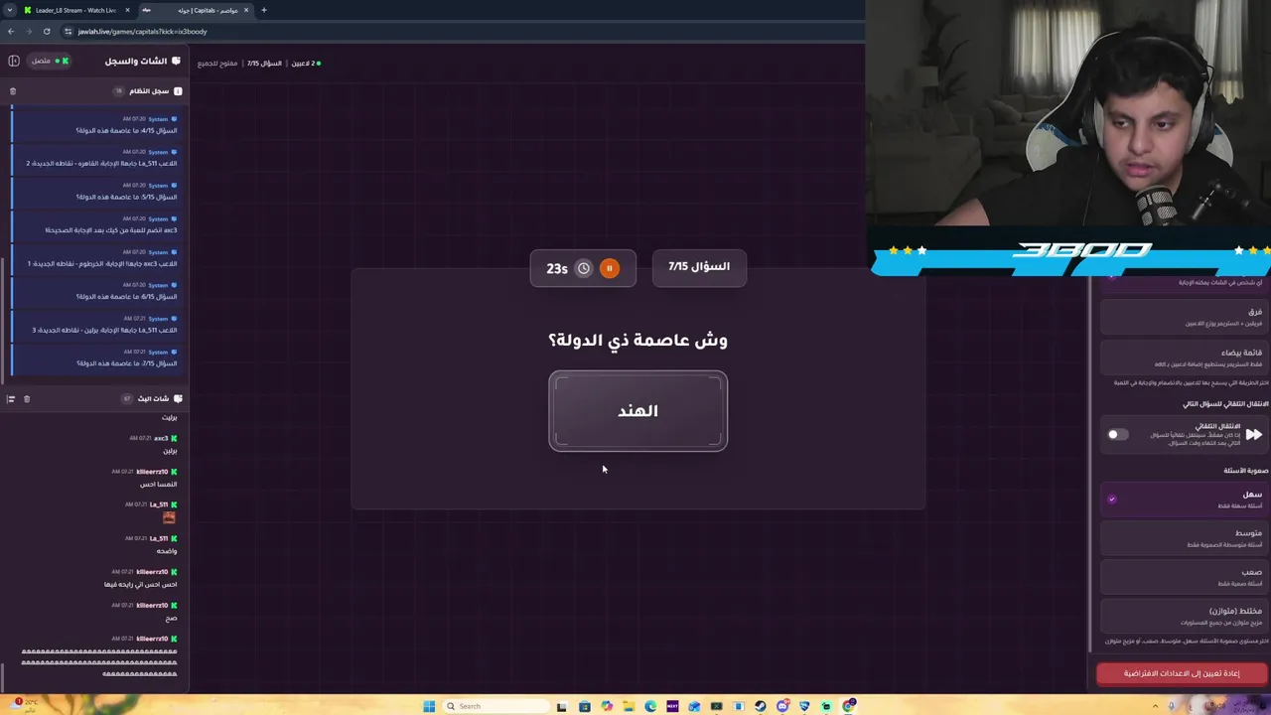Clear stream chat with trash icon
Viewport: 1271px width, 715px height.
27,399
